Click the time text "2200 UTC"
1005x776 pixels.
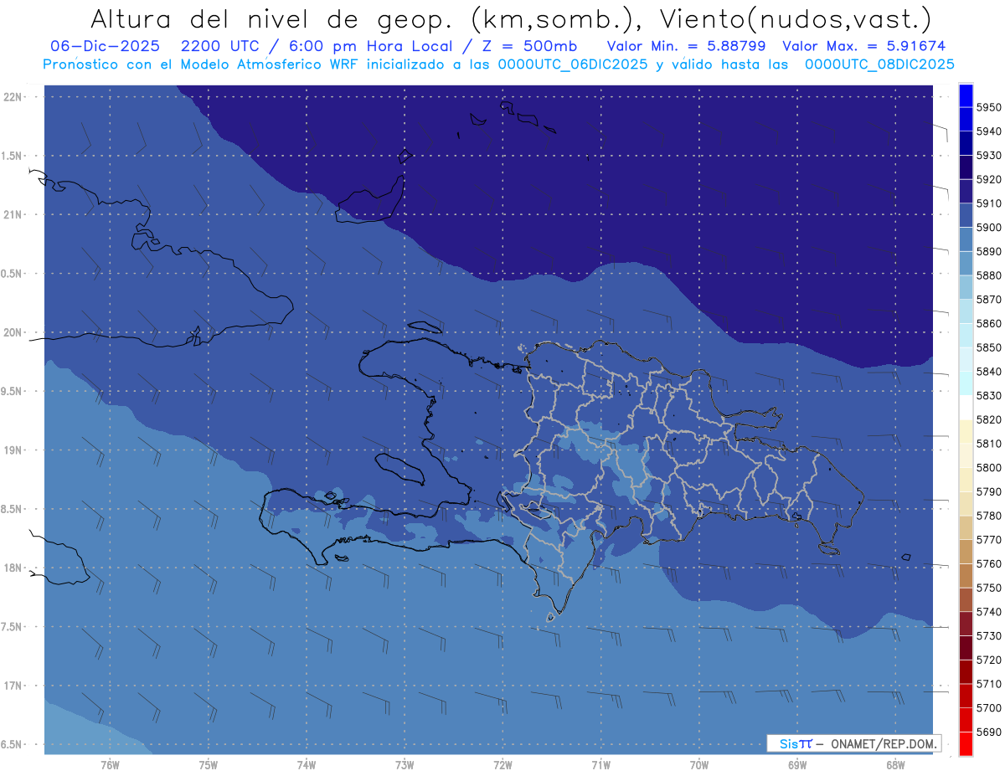click(220, 46)
